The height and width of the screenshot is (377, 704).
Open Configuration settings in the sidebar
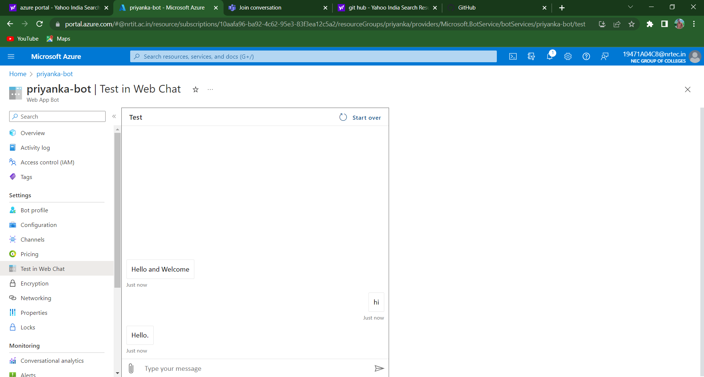pyautogui.click(x=39, y=225)
